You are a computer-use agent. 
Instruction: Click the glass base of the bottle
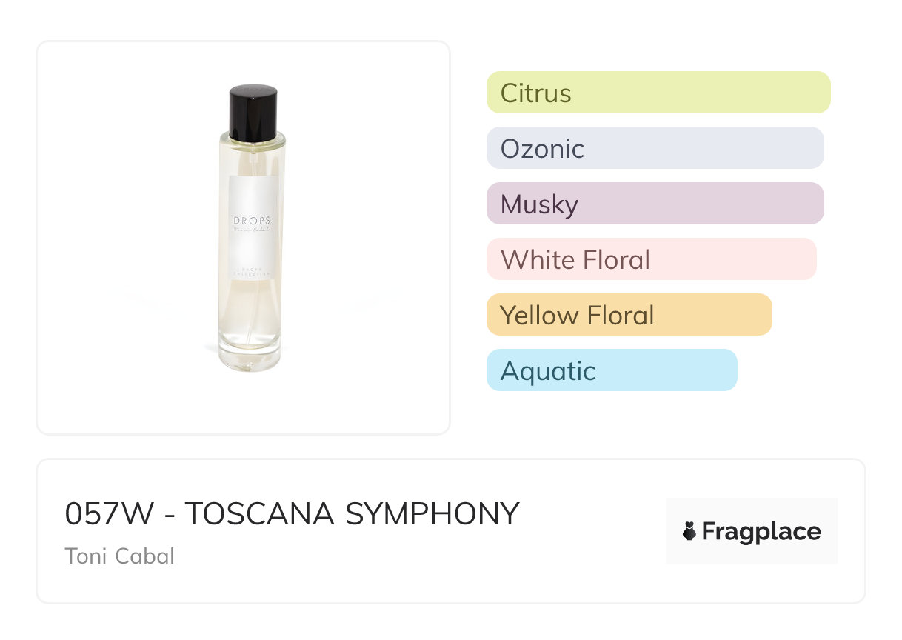[251, 356]
